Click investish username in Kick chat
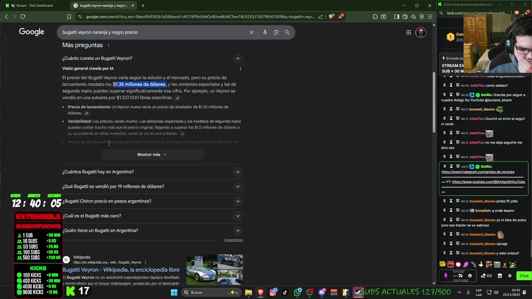 tap(483, 211)
